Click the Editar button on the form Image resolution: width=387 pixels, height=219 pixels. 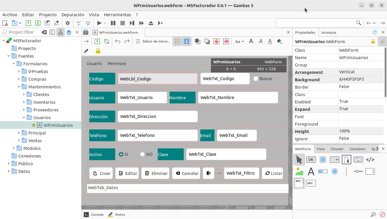pos(127,173)
